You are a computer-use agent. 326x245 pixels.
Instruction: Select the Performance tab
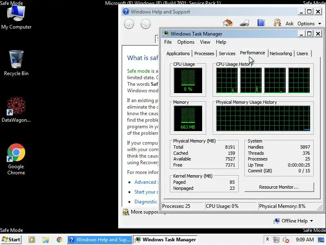pyautogui.click(x=252, y=53)
